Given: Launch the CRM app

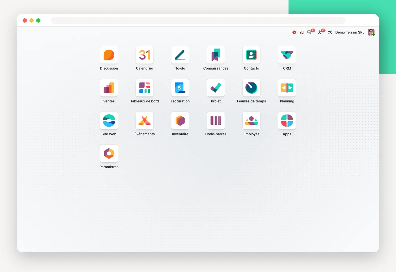Looking at the screenshot, I should click(x=287, y=55).
